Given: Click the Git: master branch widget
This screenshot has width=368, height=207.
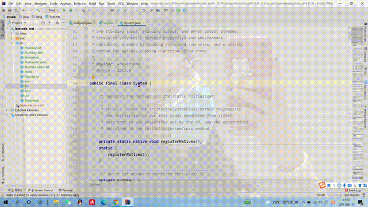Looking at the screenshot, I should point(352,195).
